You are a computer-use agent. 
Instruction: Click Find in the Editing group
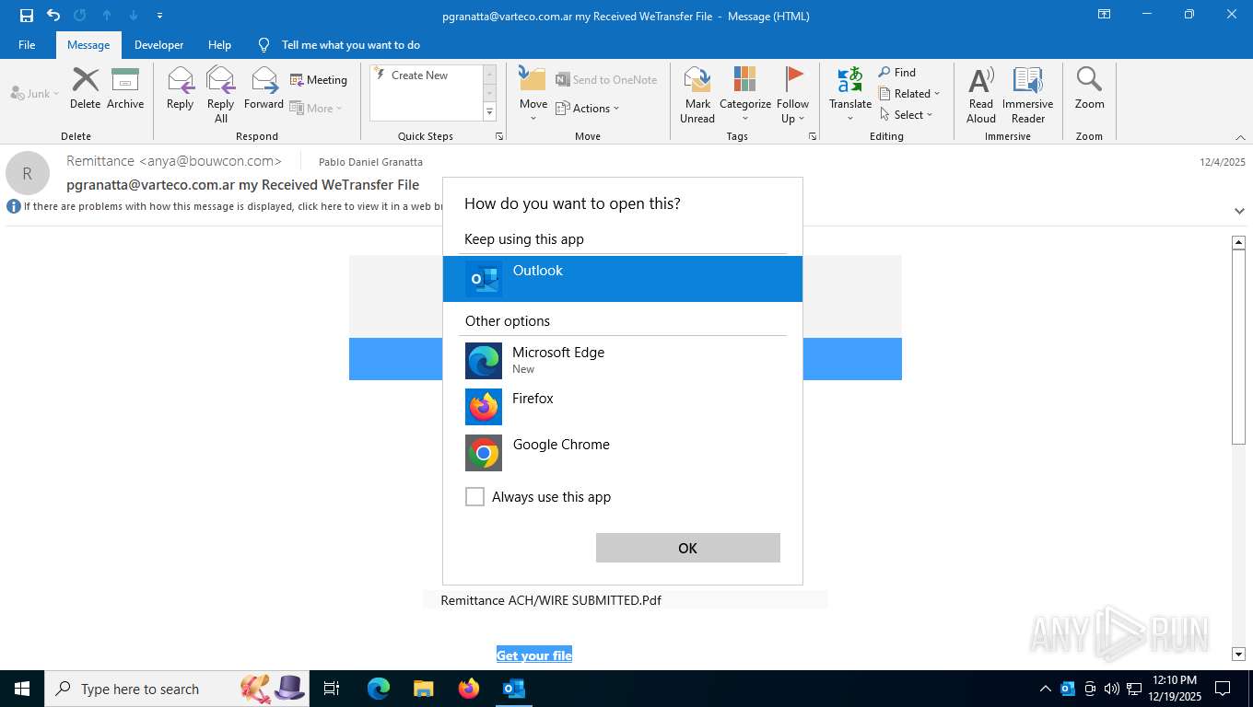(x=897, y=72)
